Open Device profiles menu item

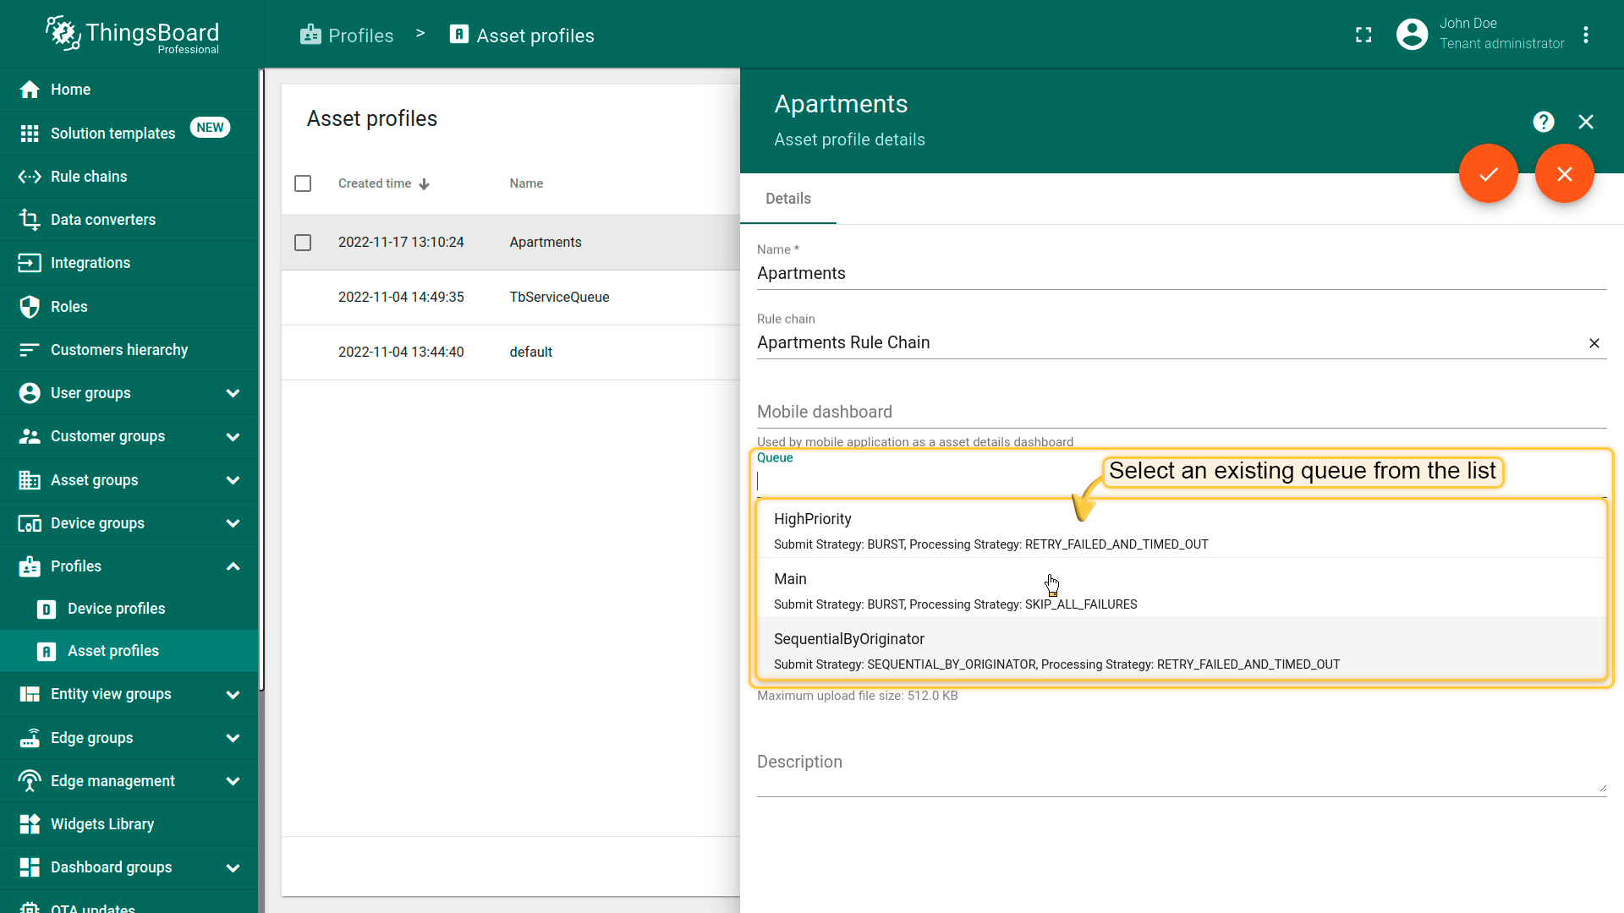pos(116,609)
